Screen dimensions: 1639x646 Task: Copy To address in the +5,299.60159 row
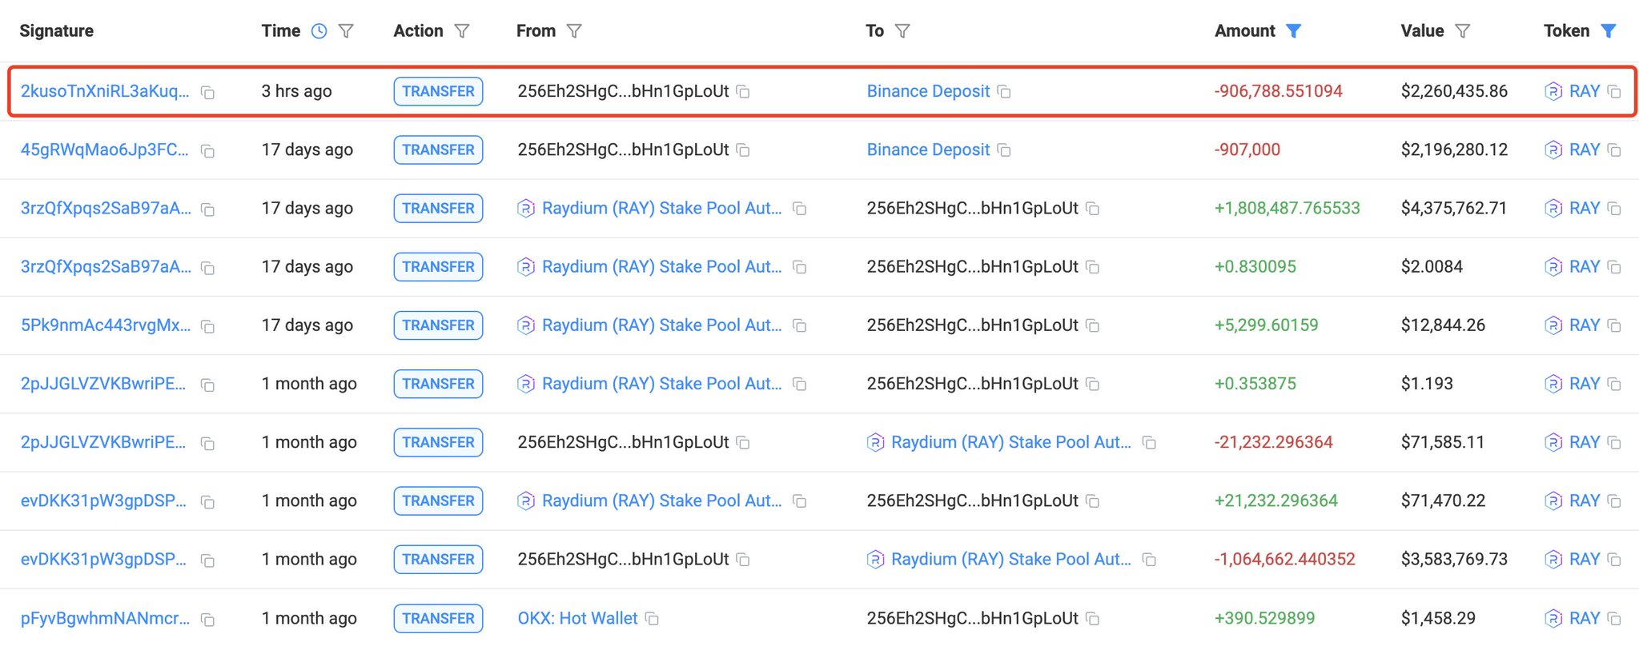1092,326
